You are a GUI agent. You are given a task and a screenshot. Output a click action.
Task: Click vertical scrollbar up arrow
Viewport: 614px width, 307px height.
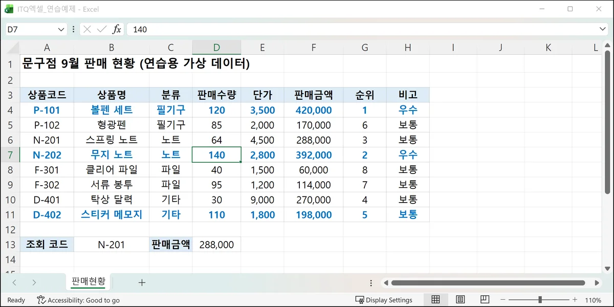pos(607,46)
